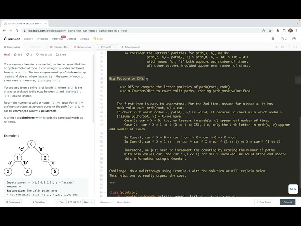The width and height of the screenshot is (301, 226).
Task: Switch to the Description tab
Action: 12,47
